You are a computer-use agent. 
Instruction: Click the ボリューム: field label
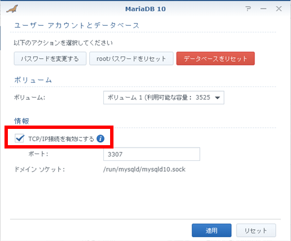click(x=30, y=98)
